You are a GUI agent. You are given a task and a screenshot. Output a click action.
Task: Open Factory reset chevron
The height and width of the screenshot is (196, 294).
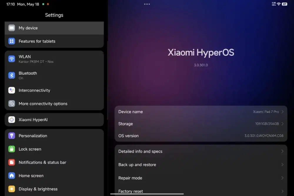pyautogui.click(x=282, y=191)
